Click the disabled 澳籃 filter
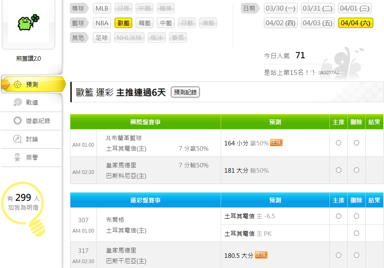 [x=208, y=23]
